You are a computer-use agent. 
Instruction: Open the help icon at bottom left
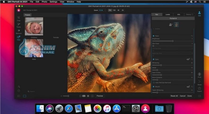click(x=19, y=91)
